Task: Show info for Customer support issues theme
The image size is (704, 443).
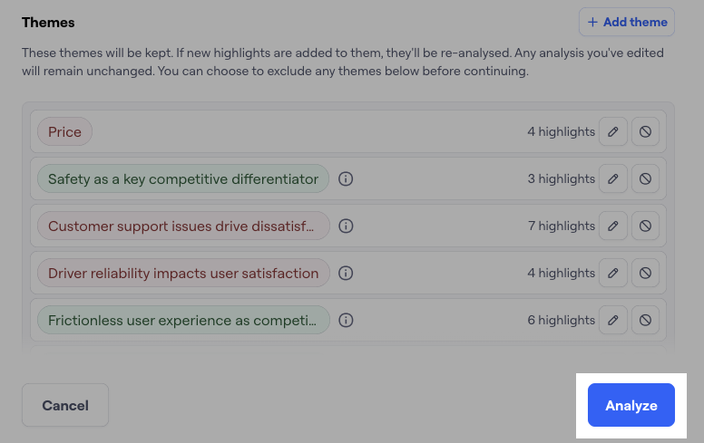Action: pyautogui.click(x=346, y=226)
